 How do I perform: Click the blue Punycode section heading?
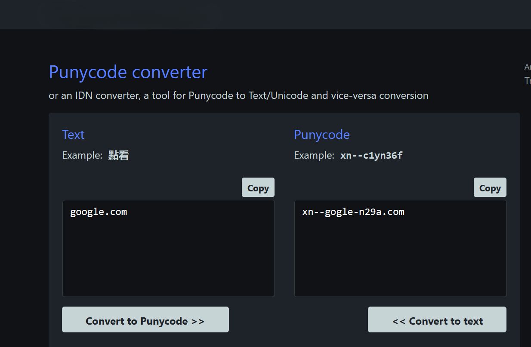click(321, 135)
